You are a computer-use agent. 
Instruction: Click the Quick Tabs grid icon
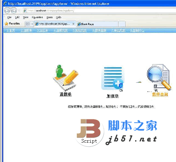[27, 24]
